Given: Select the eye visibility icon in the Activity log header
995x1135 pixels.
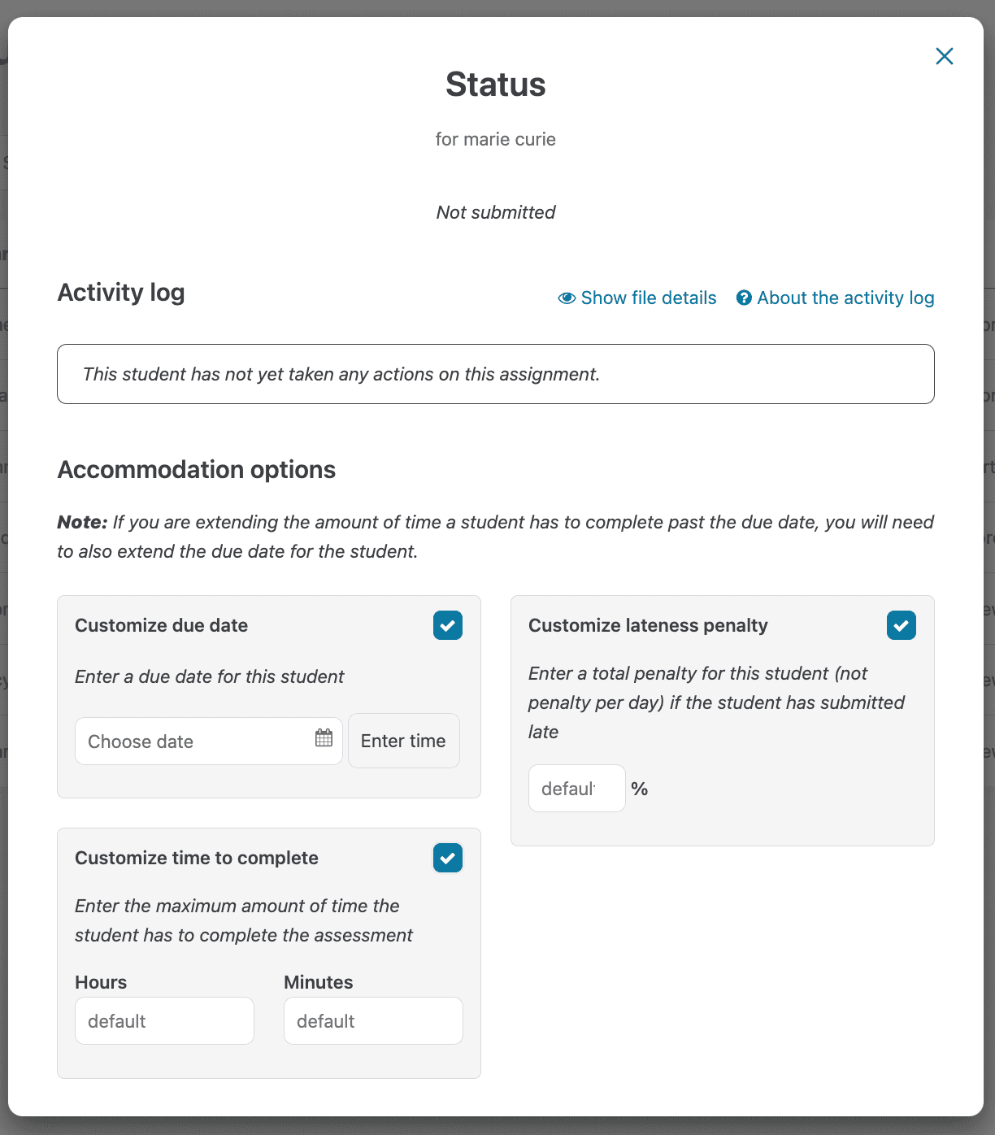Looking at the screenshot, I should [567, 298].
